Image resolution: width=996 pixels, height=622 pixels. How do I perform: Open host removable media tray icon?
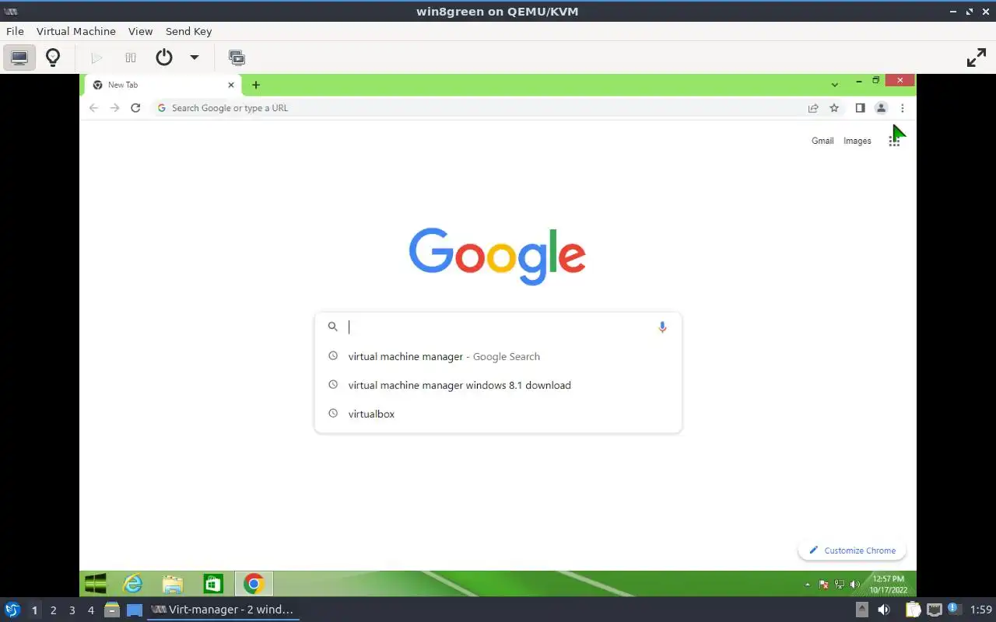click(862, 610)
